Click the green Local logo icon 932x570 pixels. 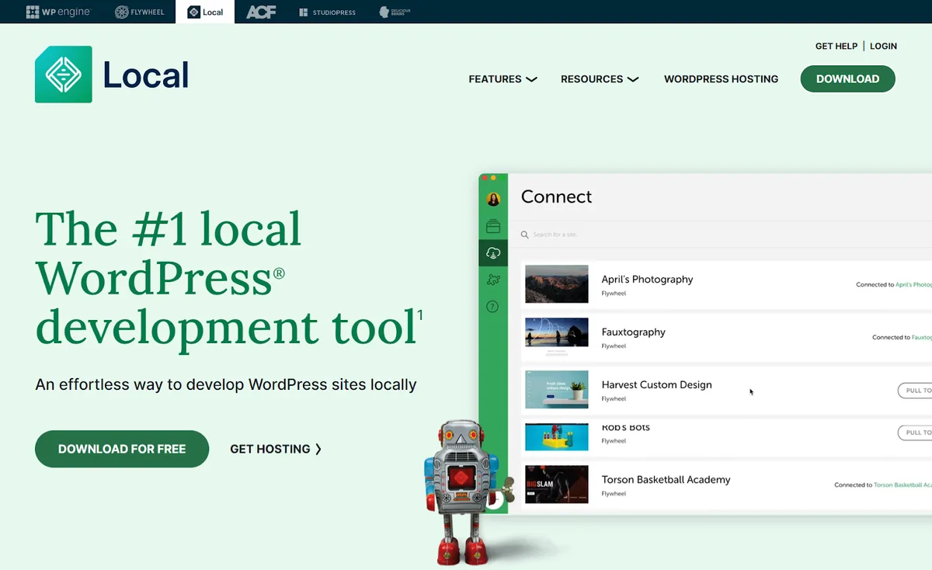click(64, 75)
